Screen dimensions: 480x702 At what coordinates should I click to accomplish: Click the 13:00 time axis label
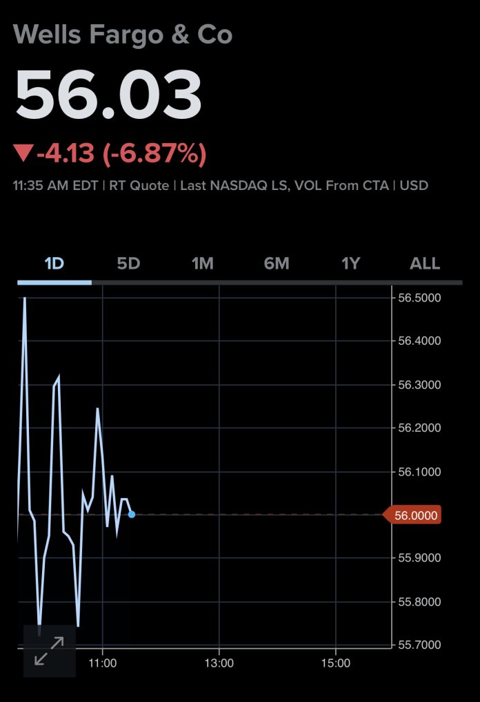coord(219,663)
